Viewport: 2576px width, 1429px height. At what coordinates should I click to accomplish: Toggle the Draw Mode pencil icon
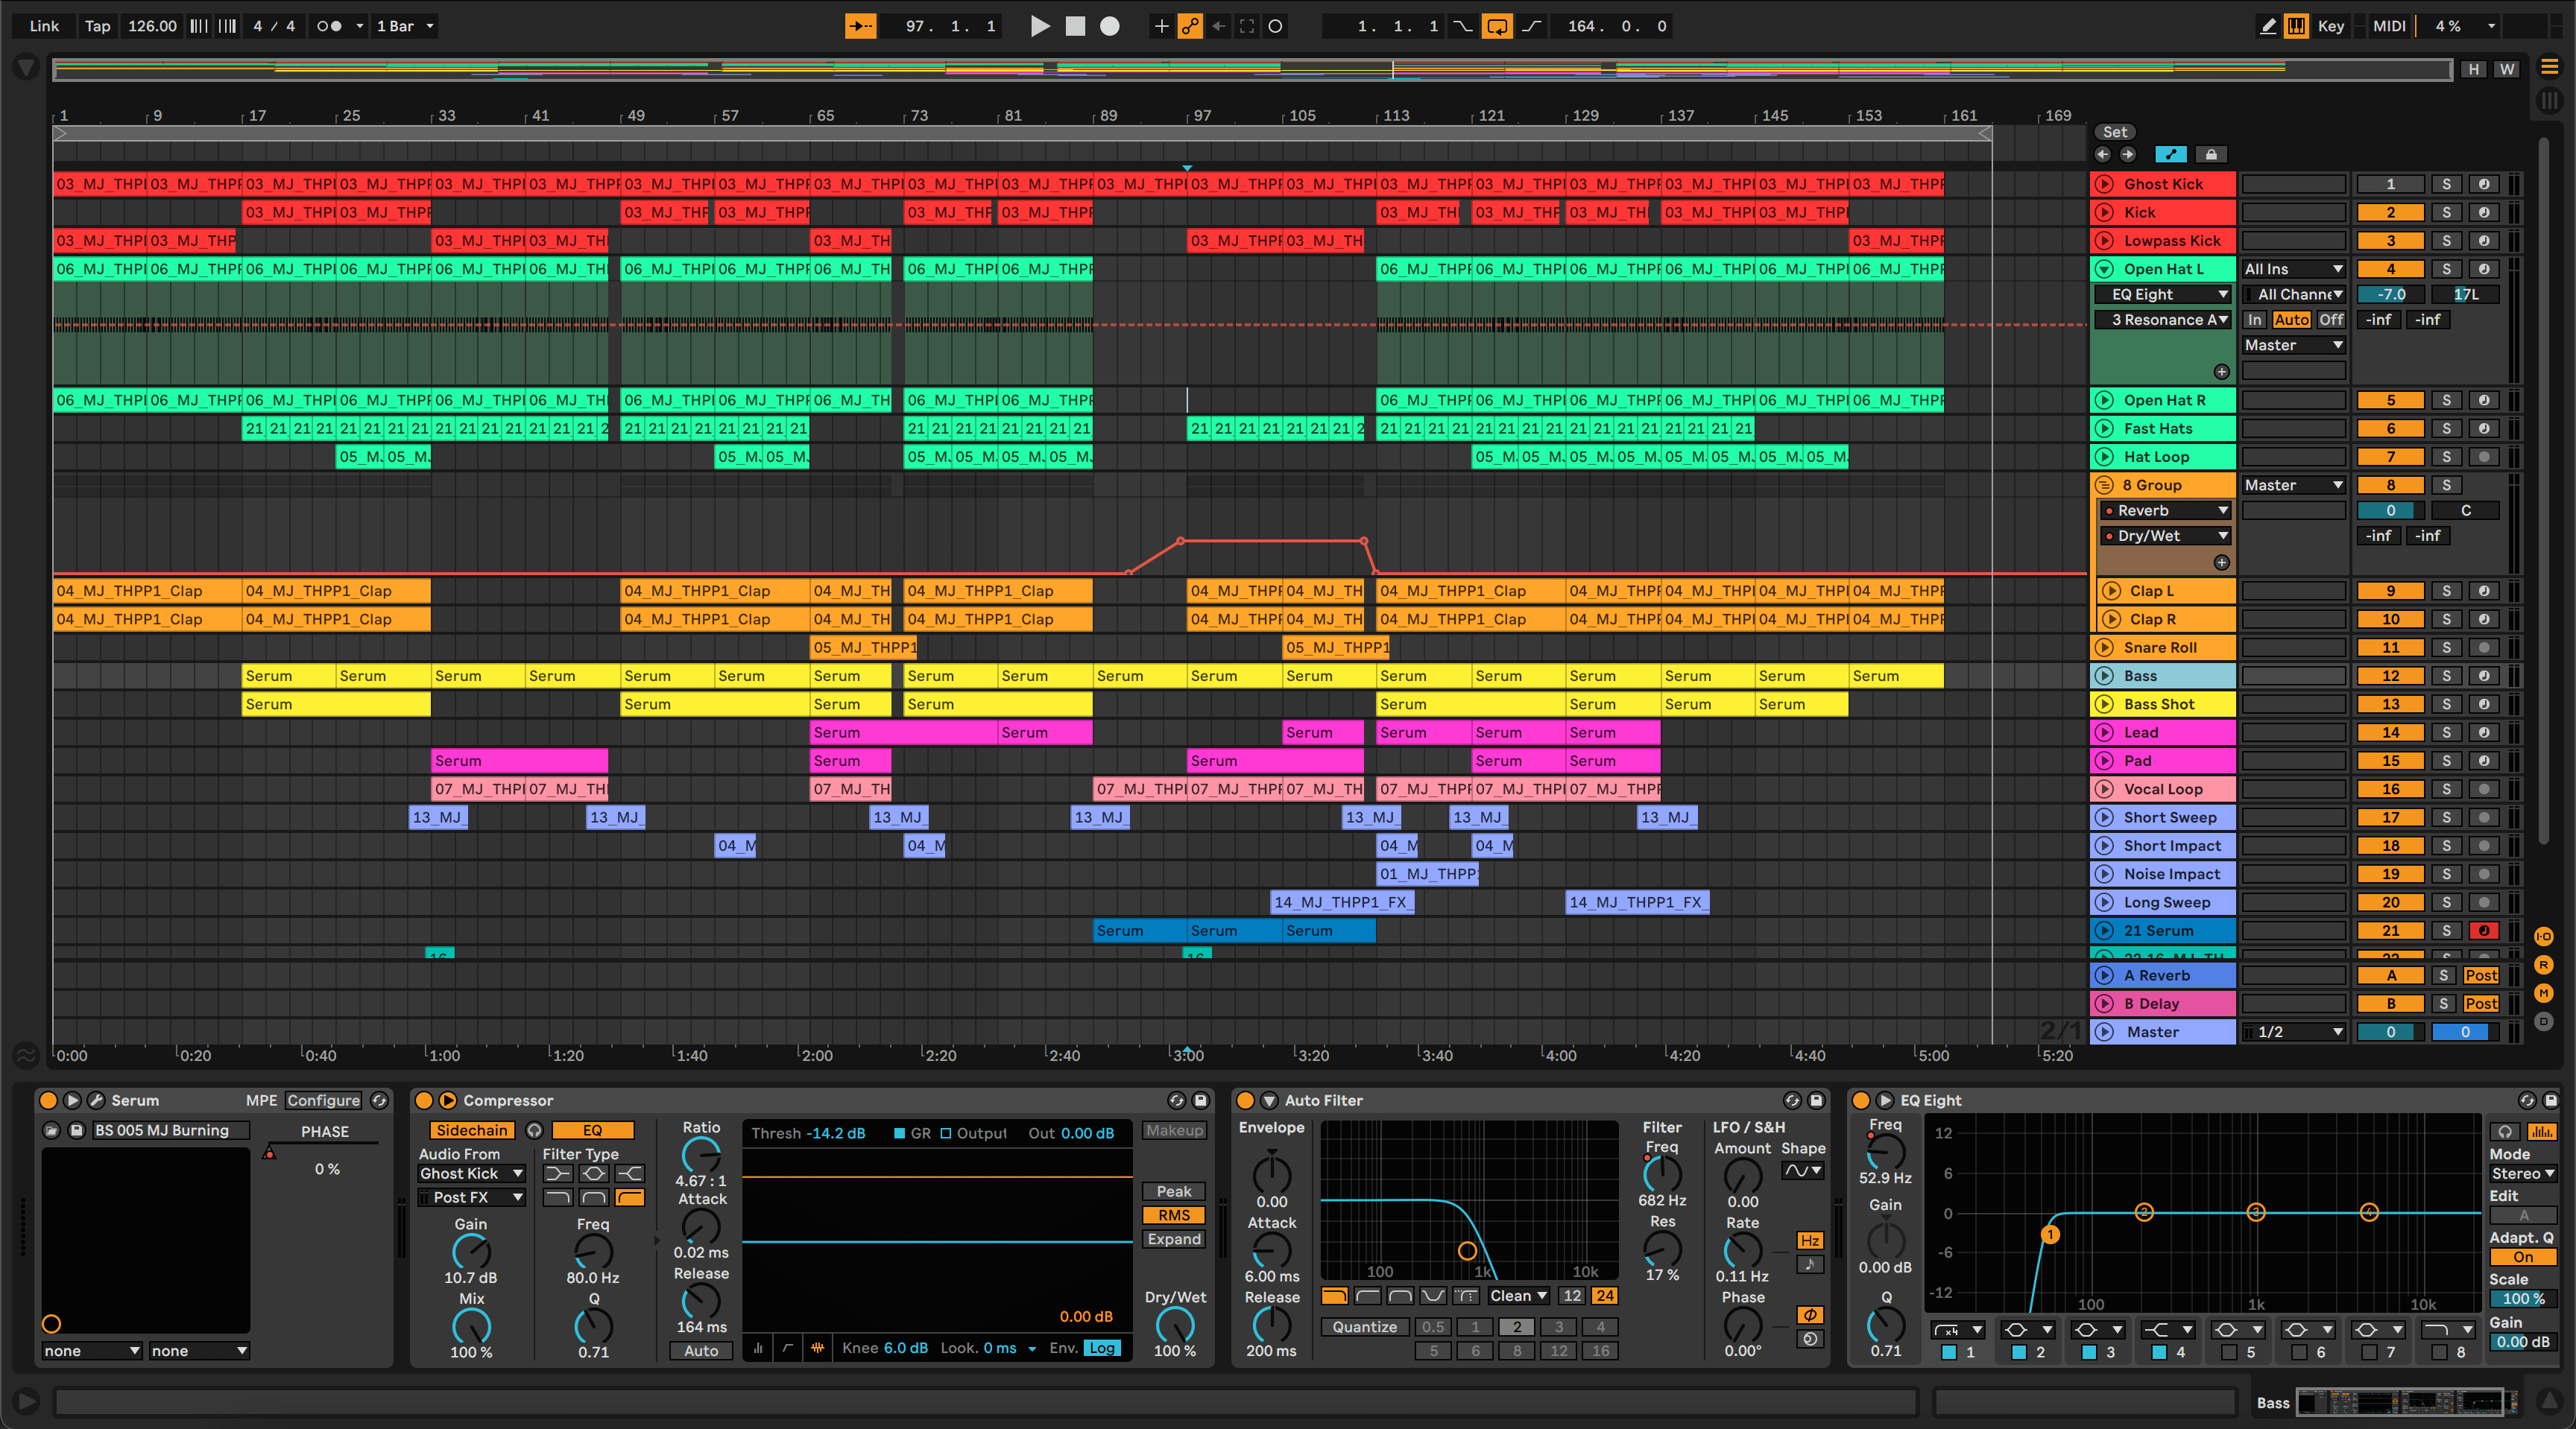pyautogui.click(x=2267, y=26)
